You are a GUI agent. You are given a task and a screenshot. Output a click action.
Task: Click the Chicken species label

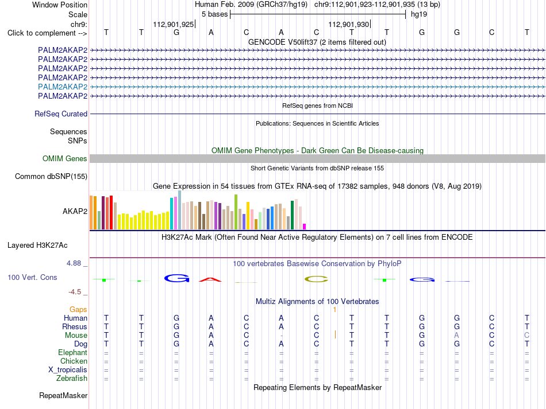(x=74, y=361)
